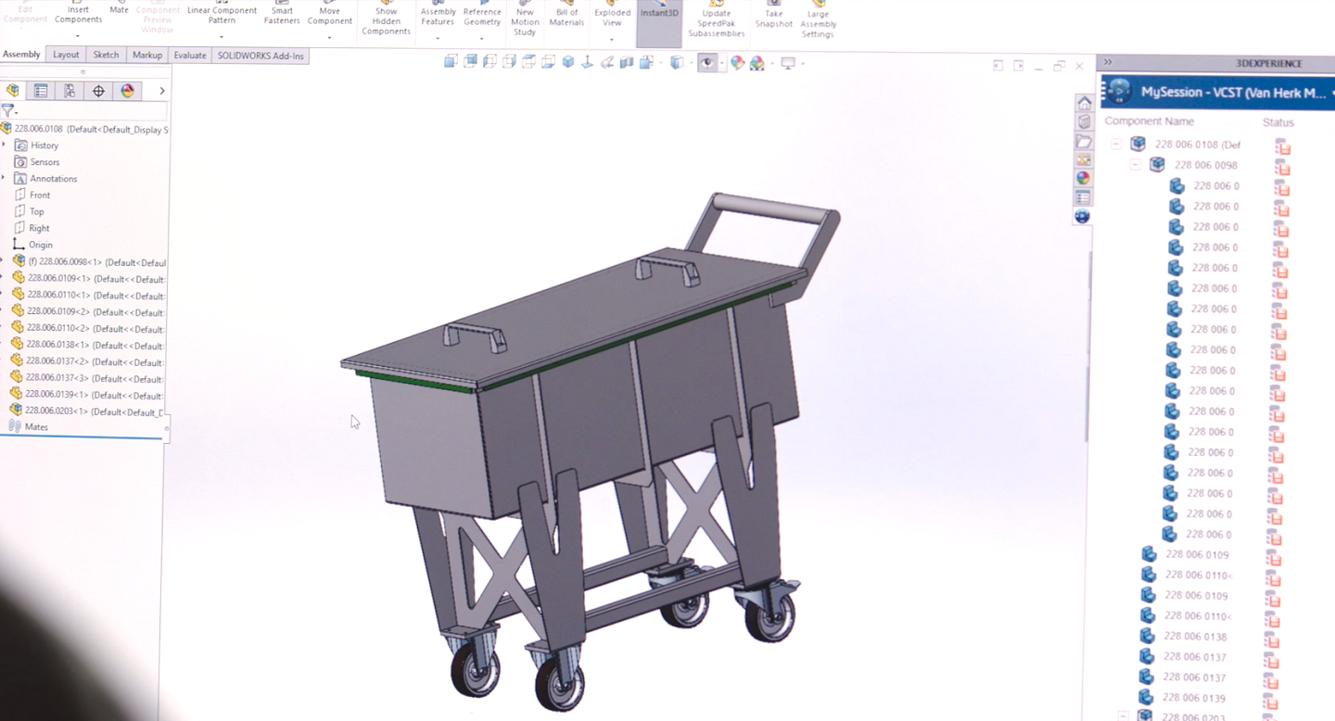1335x721 pixels.
Task: Click the 3DEXPERIENCE compass logo beside MySession
Action: (1119, 92)
